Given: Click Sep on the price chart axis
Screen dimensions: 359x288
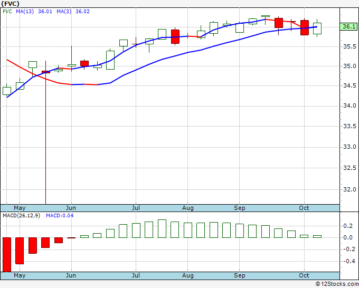Looking at the screenshot, I should [x=240, y=208].
